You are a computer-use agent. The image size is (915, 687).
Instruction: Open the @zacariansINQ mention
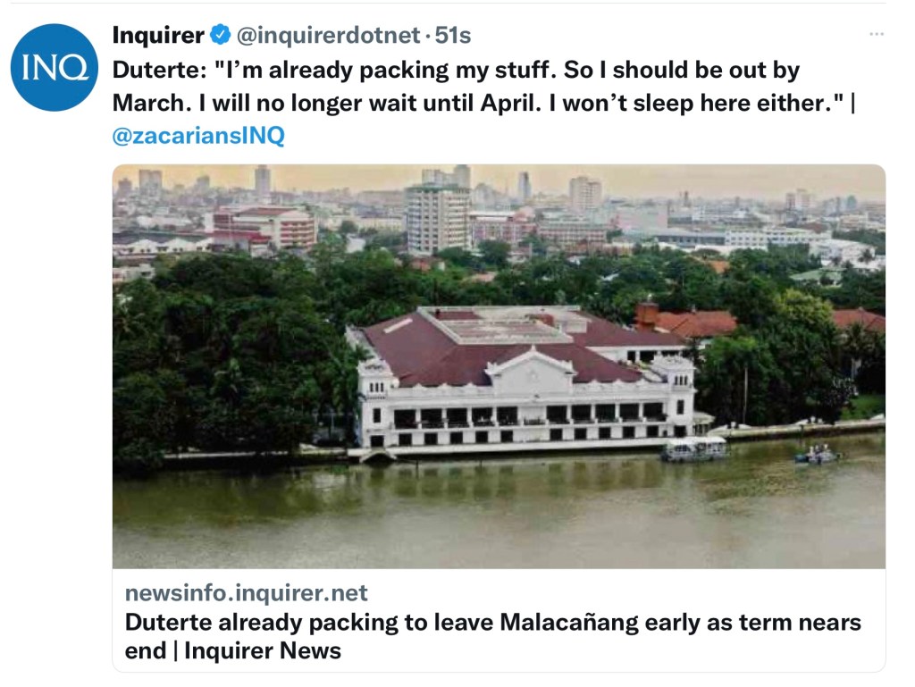[x=198, y=136]
